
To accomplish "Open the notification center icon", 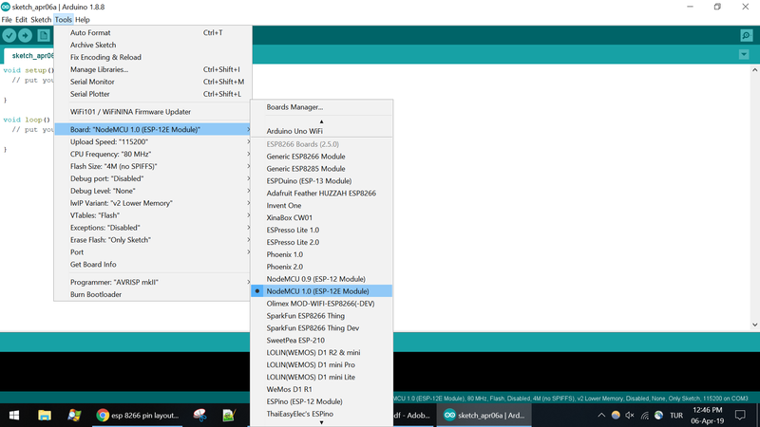I will click(740, 415).
